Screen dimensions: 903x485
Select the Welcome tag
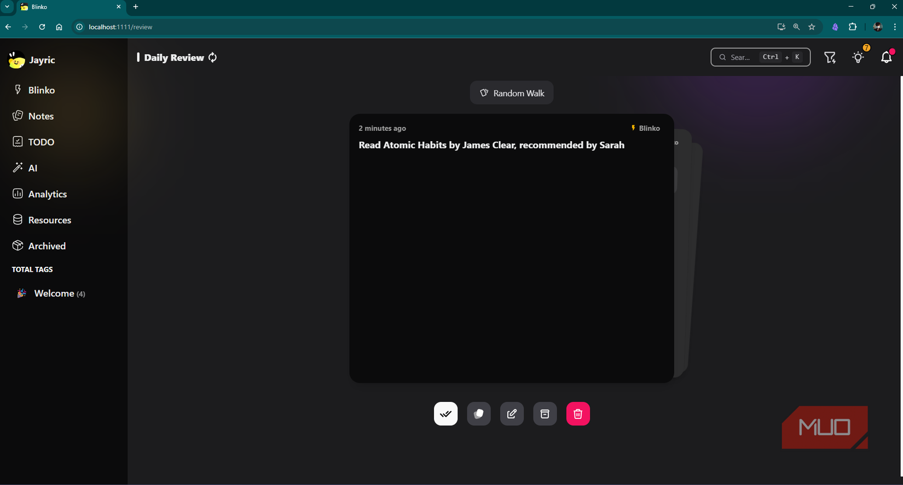tap(54, 294)
